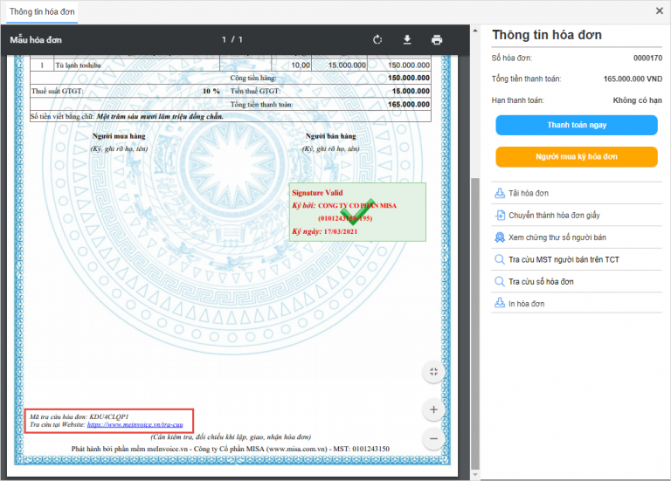Click invoice number value 0000170
The image size is (671, 481).
tap(647, 58)
